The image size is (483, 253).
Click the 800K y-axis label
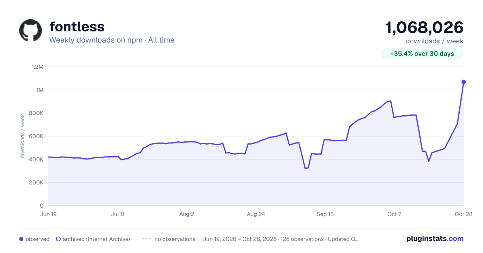[36, 113]
